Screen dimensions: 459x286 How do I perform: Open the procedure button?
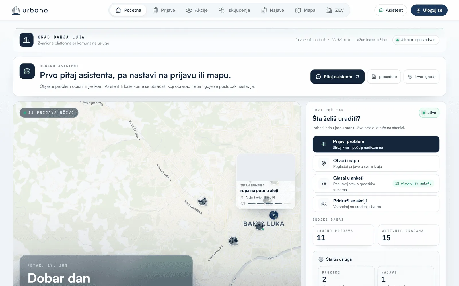(x=384, y=77)
